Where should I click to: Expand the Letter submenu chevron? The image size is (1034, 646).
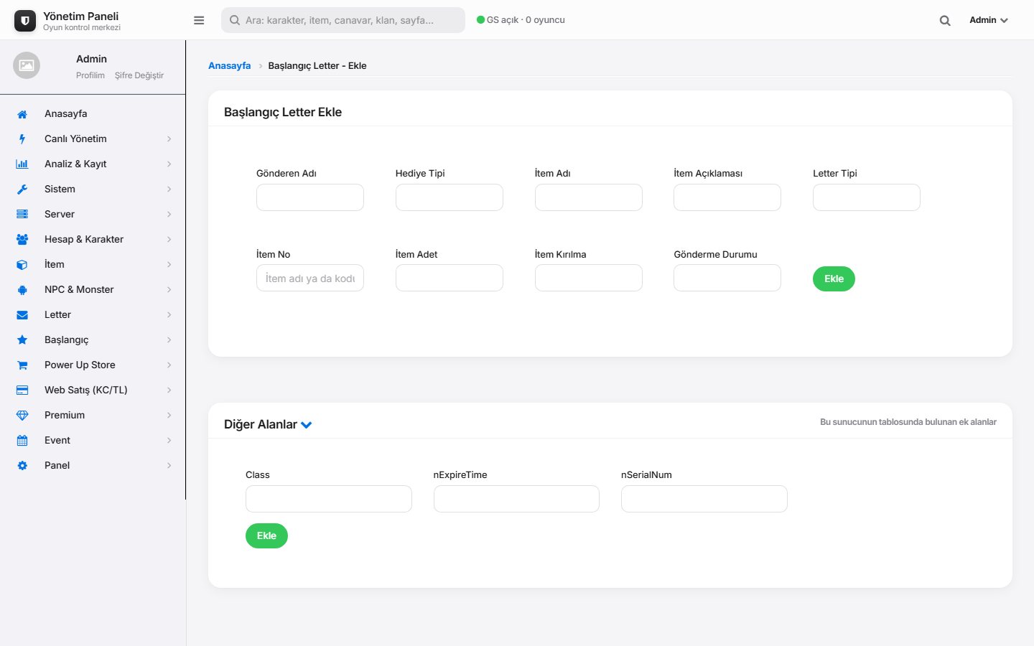169,315
